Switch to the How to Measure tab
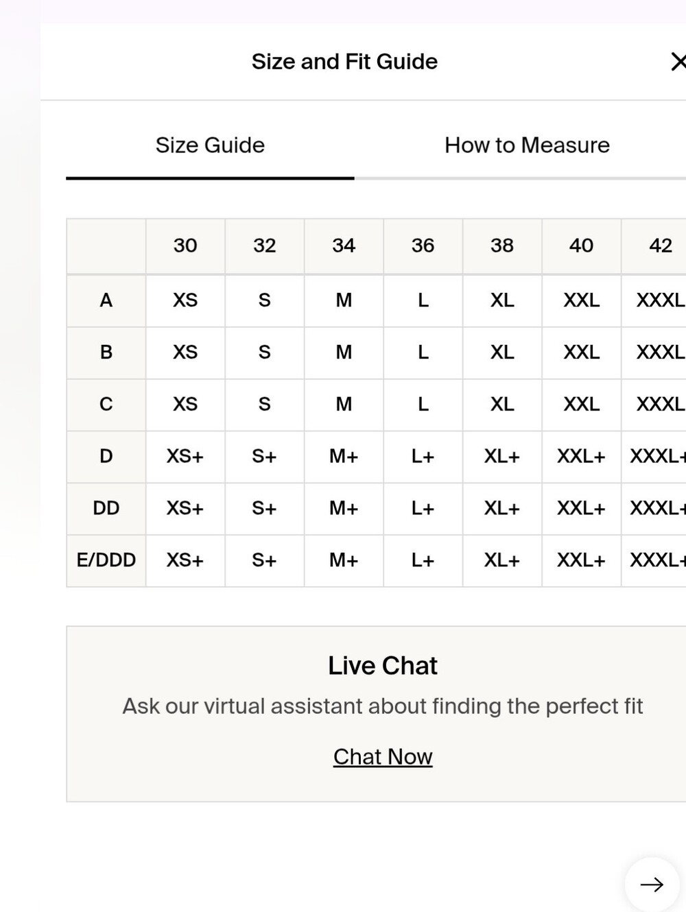Viewport: 686px width, 912px height. pyautogui.click(x=527, y=145)
